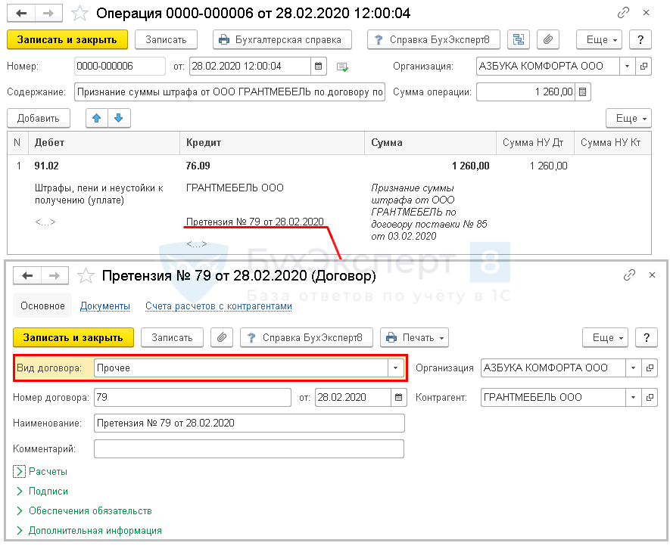The image size is (670, 546).
Task: Expand Организация dropdown in Операция window
Action: pyautogui.click(x=628, y=66)
